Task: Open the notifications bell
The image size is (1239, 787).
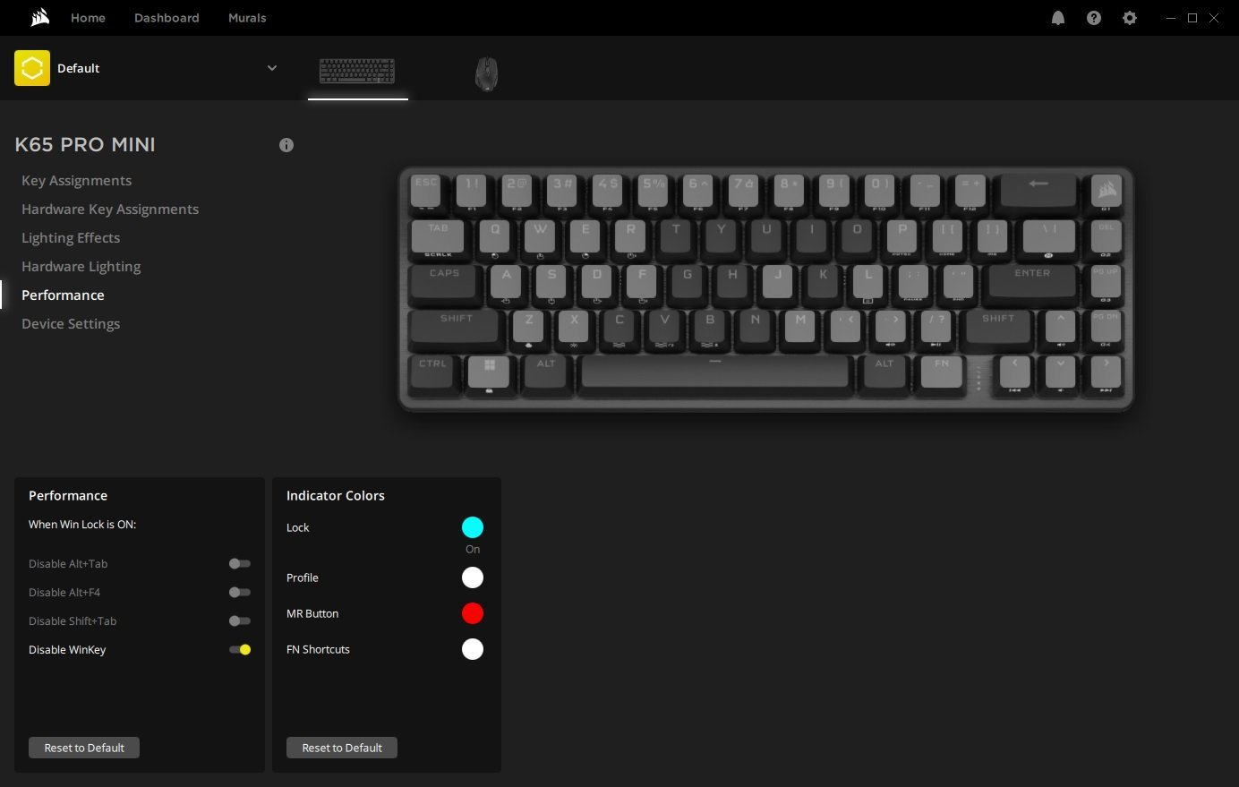Action: coord(1058,18)
